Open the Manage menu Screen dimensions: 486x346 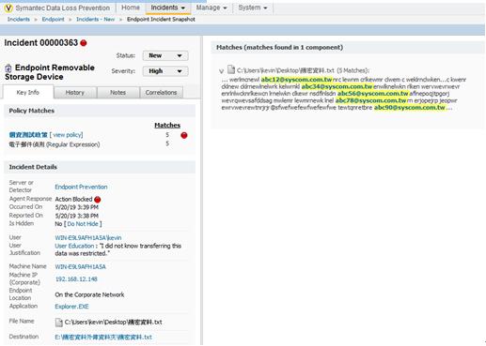click(x=212, y=8)
